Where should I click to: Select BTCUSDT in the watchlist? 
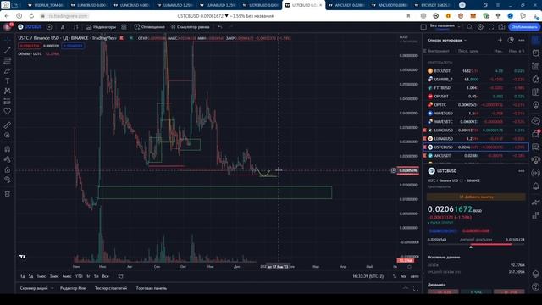point(476,71)
